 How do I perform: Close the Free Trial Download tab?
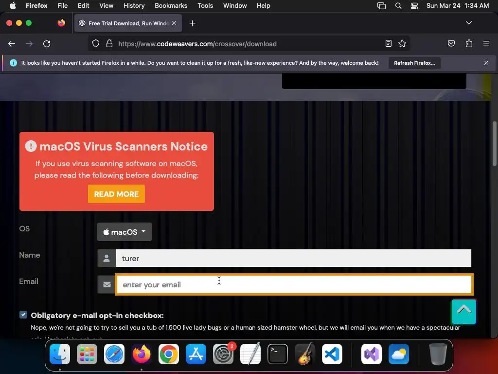(x=174, y=23)
